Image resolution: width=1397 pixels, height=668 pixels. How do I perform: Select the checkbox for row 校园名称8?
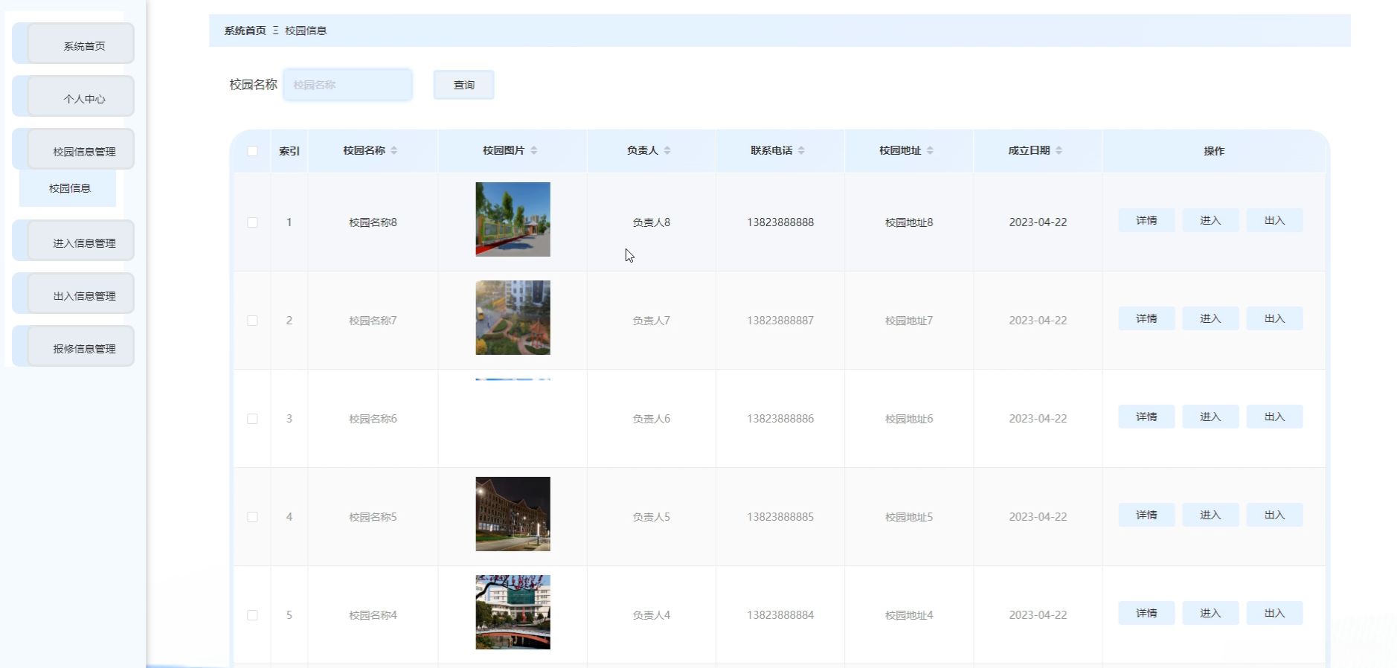[x=252, y=222]
